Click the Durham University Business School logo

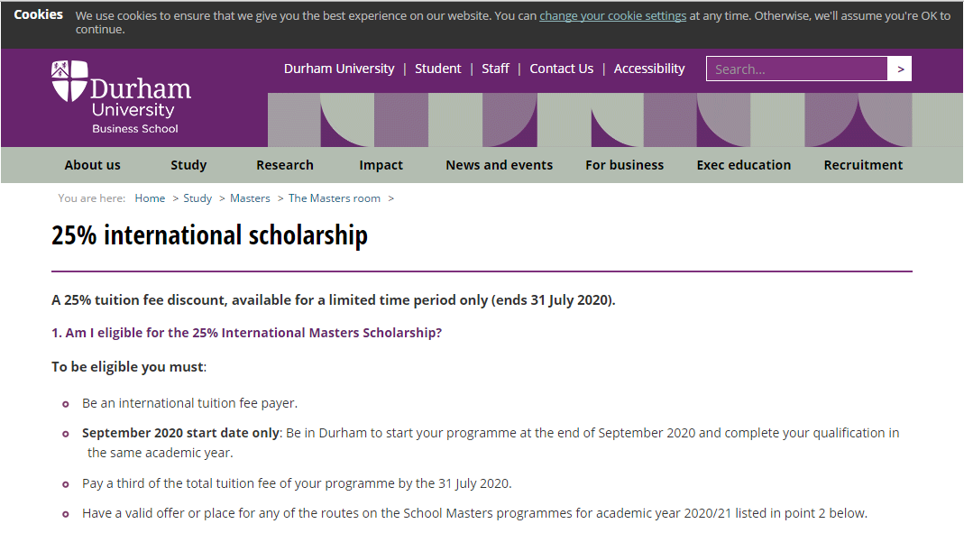point(121,97)
